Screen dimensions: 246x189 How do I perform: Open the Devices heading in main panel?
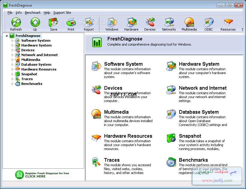[113, 88]
